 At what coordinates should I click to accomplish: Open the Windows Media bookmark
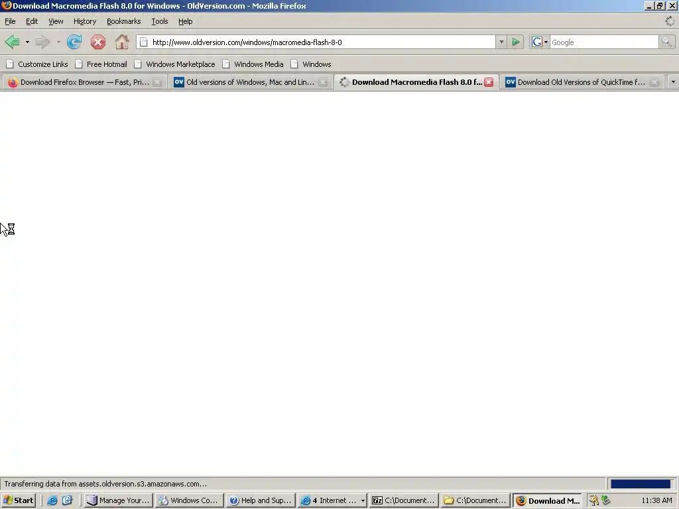[253, 64]
